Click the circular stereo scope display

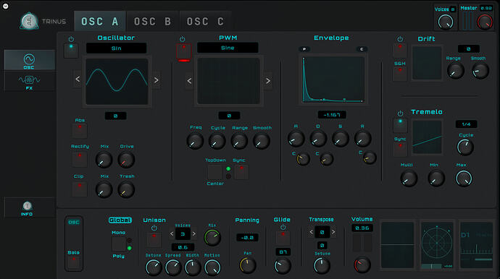tap(436, 243)
